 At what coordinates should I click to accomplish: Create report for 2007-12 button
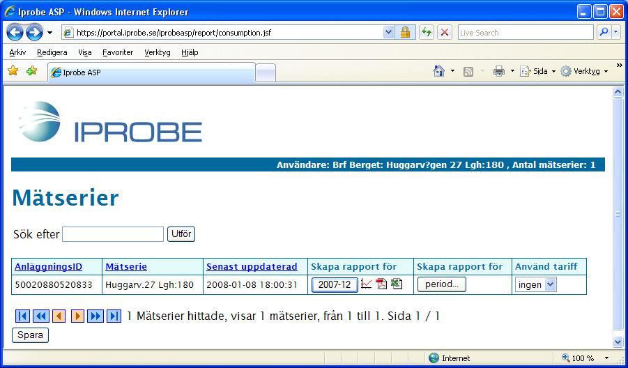coord(335,284)
